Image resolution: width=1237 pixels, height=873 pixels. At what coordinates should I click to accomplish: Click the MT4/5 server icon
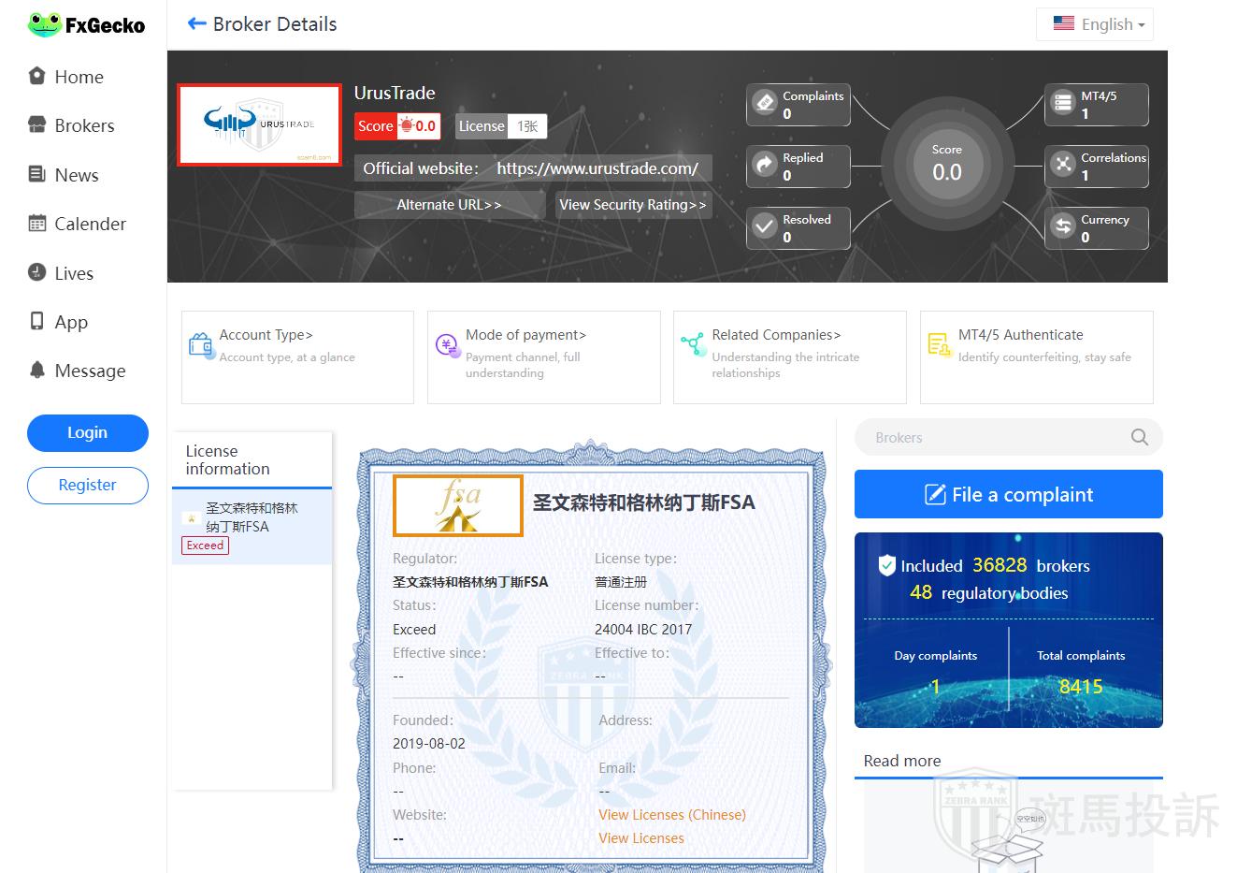[x=1063, y=102]
